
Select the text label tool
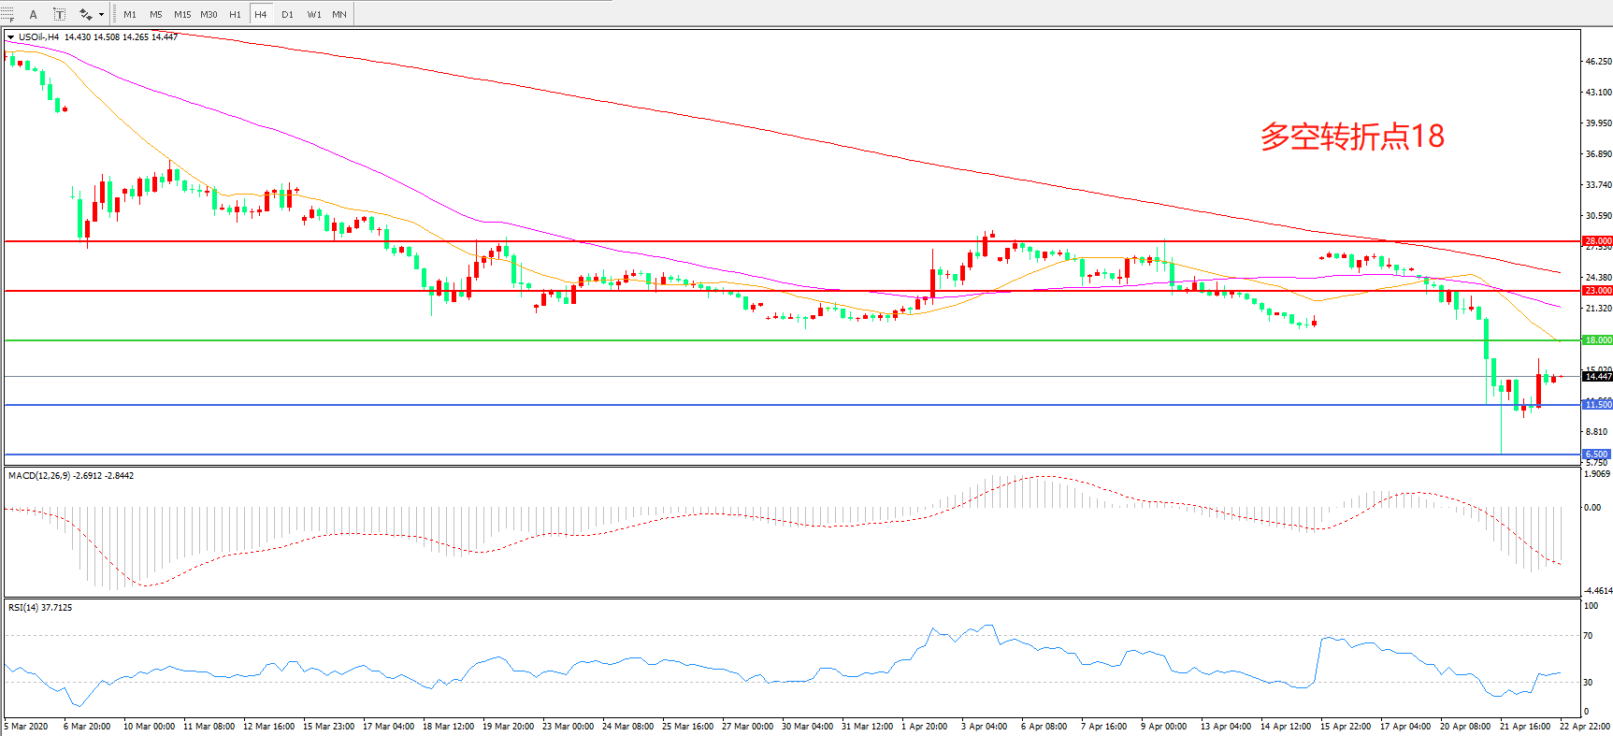click(x=59, y=14)
